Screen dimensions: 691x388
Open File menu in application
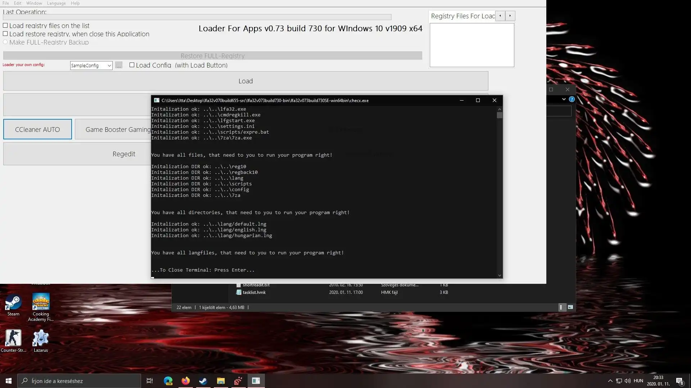pyautogui.click(x=6, y=4)
